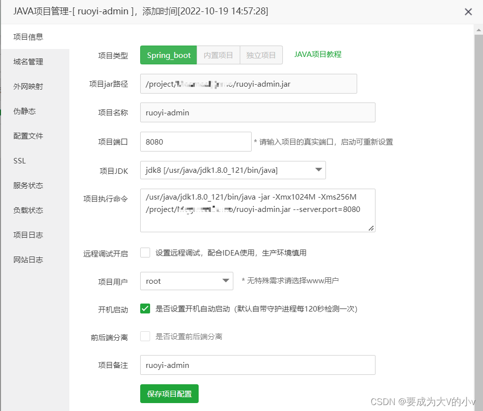
Task: Open the 项目日志 viewer
Action: pyautogui.click(x=28, y=235)
